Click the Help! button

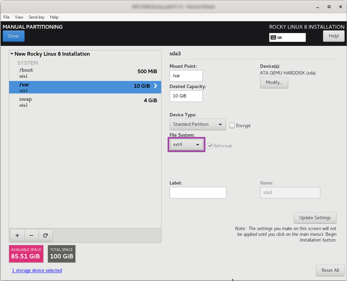pyautogui.click(x=333, y=36)
